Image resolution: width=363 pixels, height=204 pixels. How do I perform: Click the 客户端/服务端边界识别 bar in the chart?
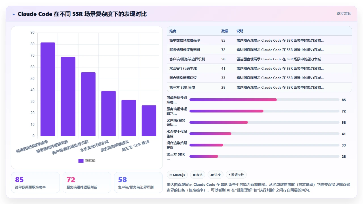tap(88, 104)
